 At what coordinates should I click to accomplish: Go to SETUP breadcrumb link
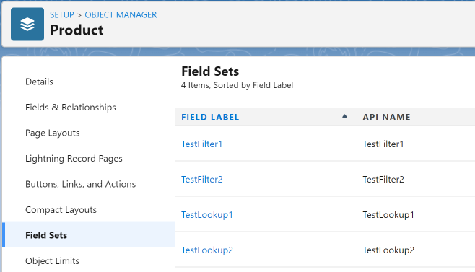tap(62, 14)
